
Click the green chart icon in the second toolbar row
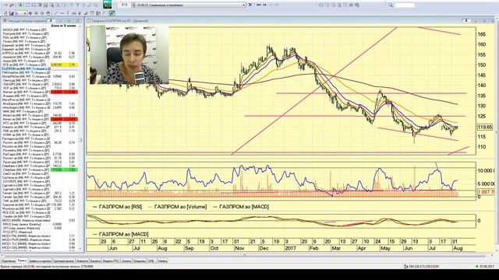click(x=112, y=13)
